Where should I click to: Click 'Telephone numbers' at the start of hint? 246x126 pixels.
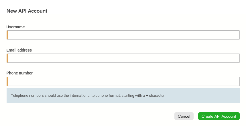(27, 96)
